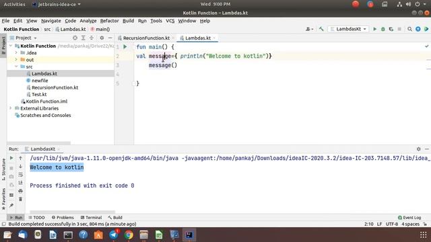Open the TODO tool window
The height and width of the screenshot is (242, 431).
pos(36,217)
